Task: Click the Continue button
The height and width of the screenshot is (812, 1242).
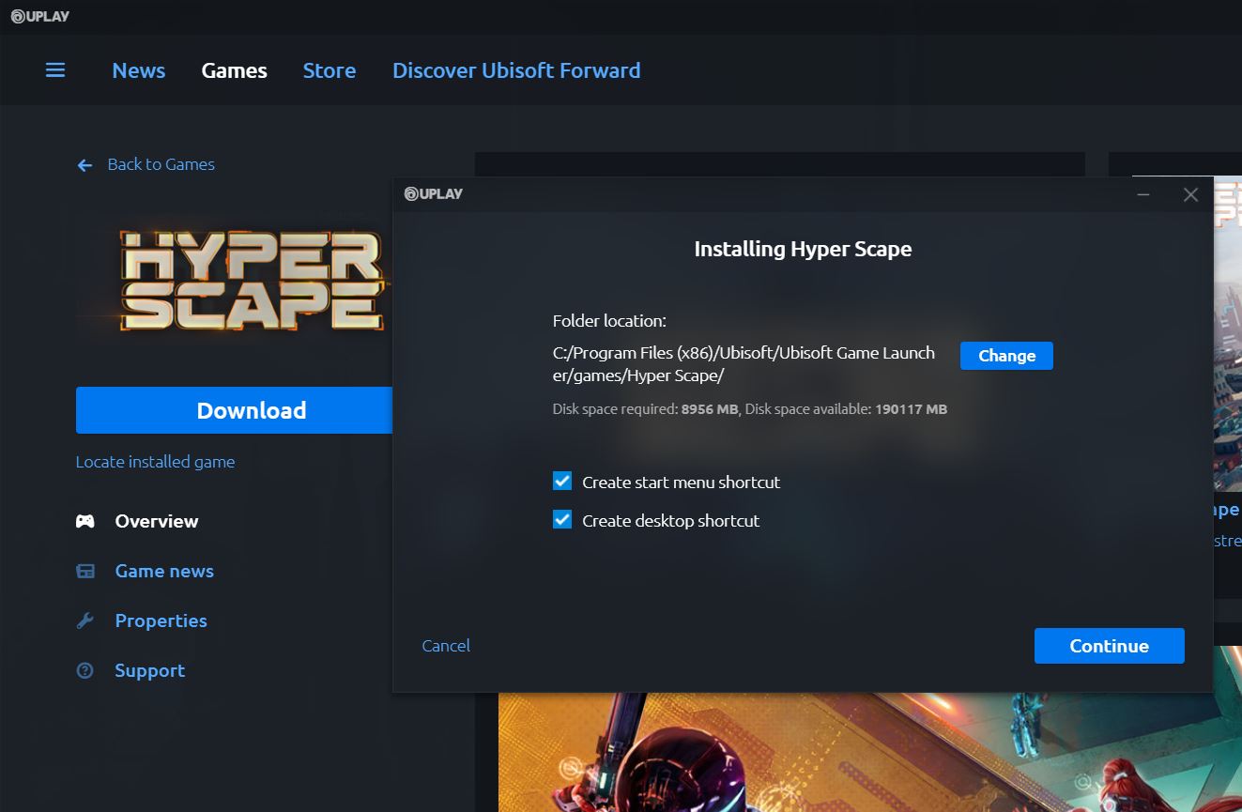Action: tap(1110, 646)
